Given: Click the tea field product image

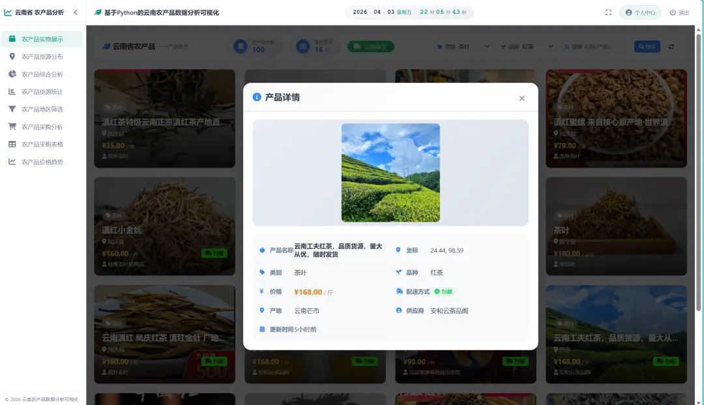Looking at the screenshot, I should click(x=390, y=173).
